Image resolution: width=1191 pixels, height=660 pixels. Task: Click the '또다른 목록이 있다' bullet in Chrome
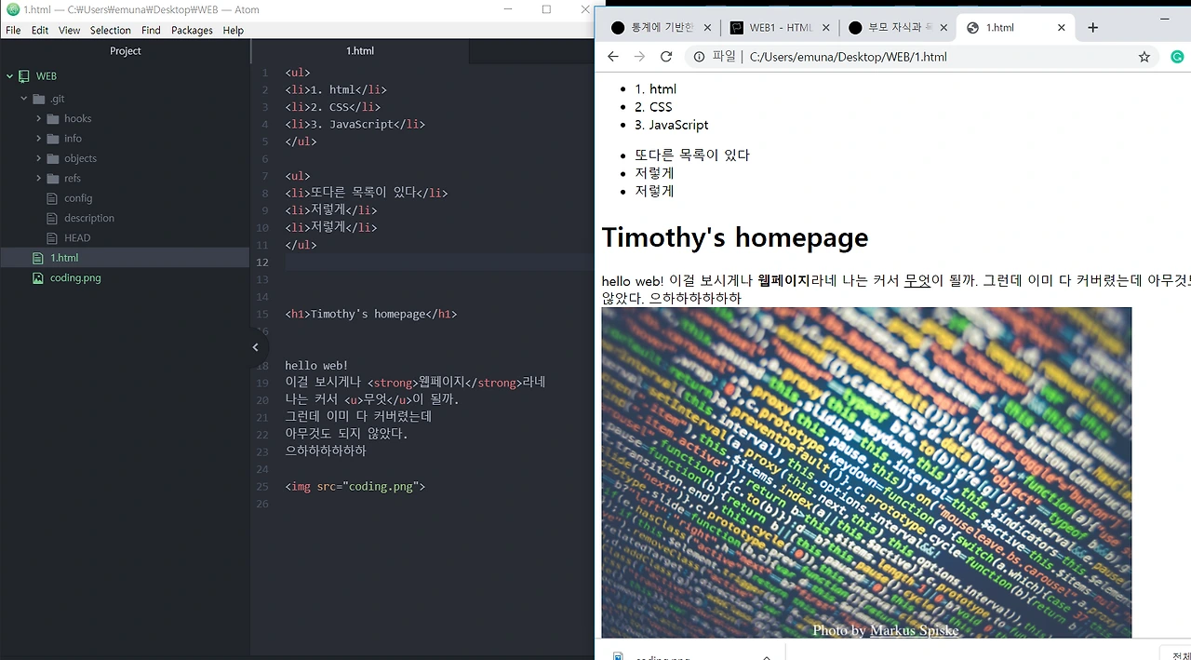point(692,155)
